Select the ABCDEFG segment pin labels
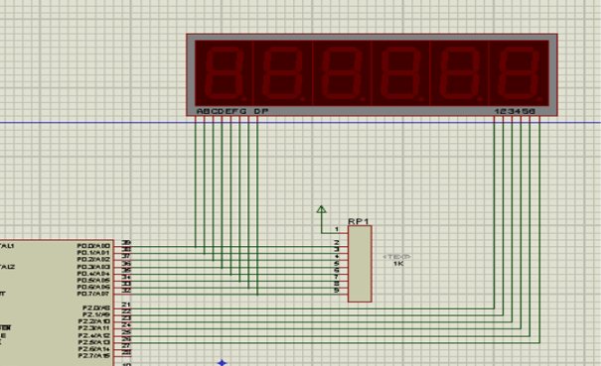 tap(222, 111)
